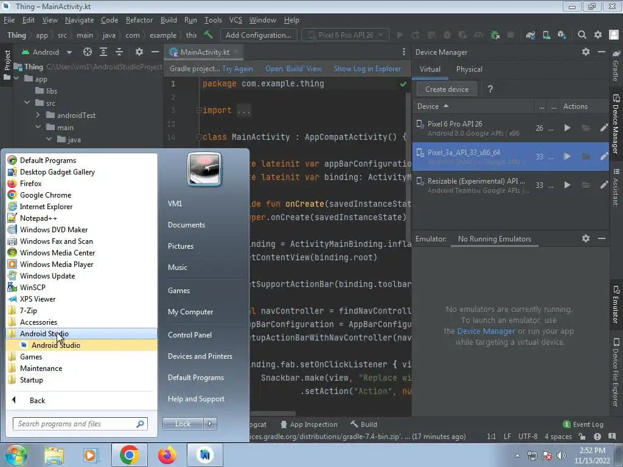Open the Project panel options gear
Viewport: 623px width, 467px height.
(x=139, y=52)
